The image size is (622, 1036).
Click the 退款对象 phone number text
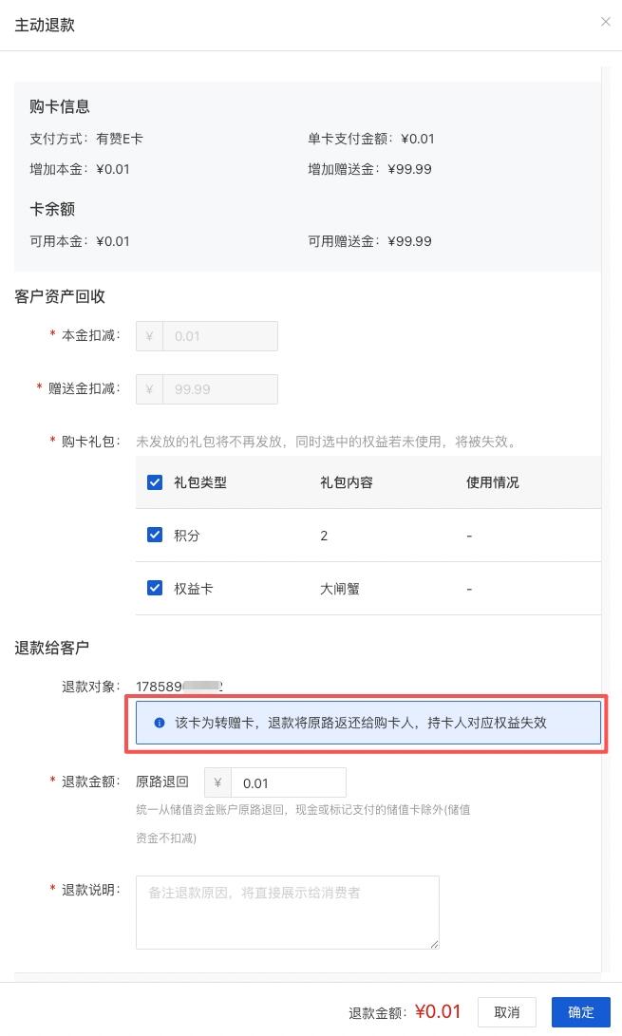179,686
